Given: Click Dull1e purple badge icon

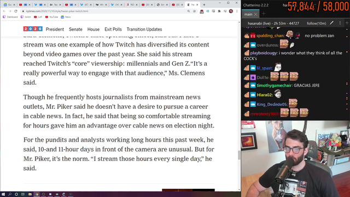Looking at the screenshot, I should pos(253,77).
